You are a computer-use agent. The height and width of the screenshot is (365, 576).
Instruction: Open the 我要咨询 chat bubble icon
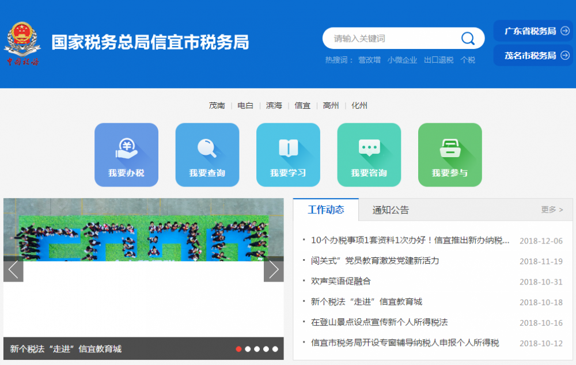(x=369, y=154)
